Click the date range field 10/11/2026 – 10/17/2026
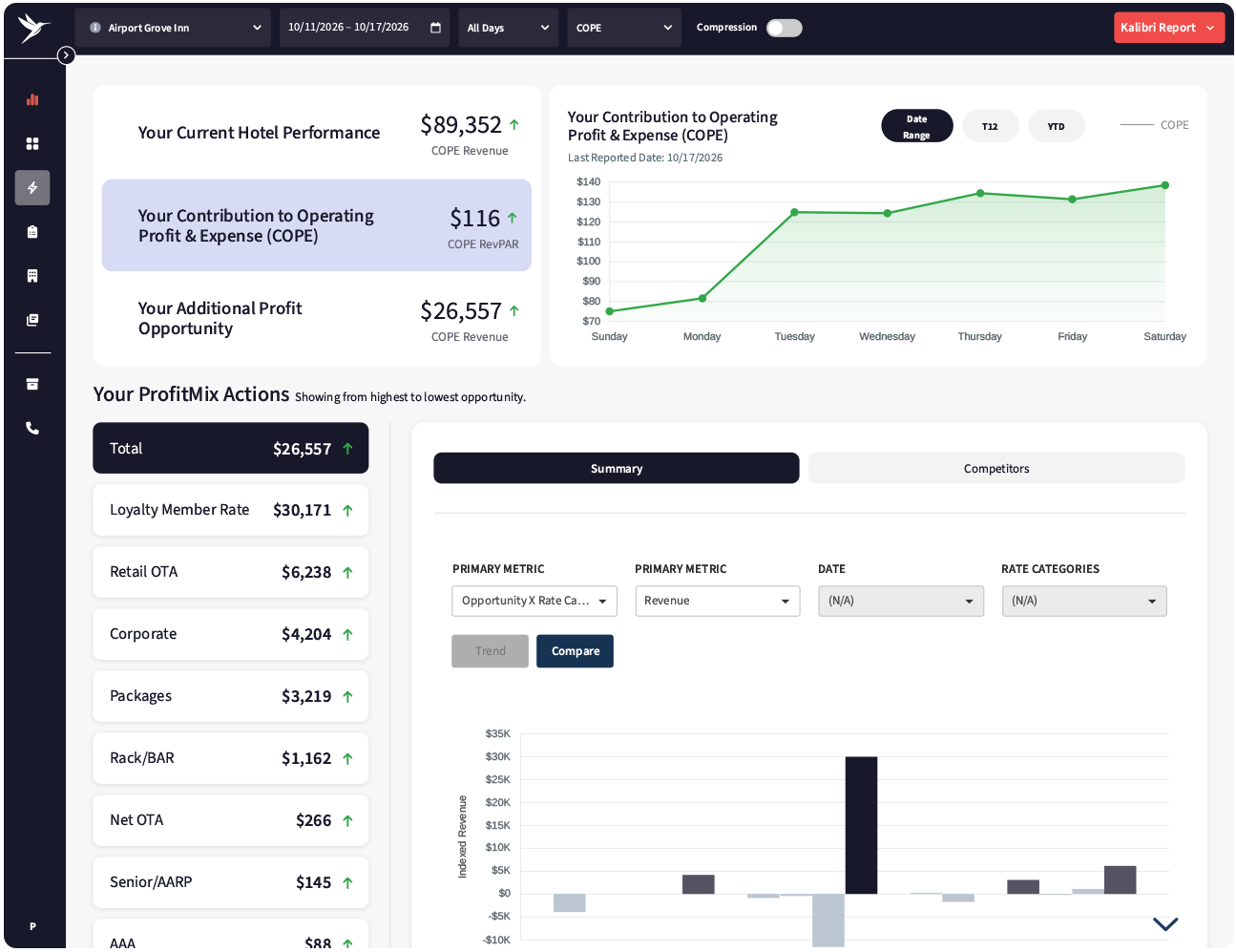Viewport: 1236px width, 952px height. pos(365,28)
